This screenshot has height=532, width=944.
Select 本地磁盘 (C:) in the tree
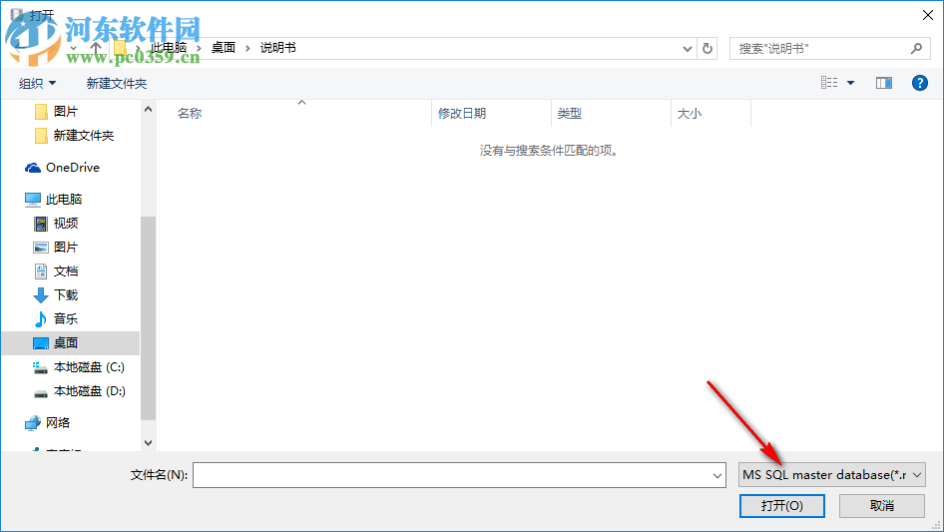coord(89,367)
